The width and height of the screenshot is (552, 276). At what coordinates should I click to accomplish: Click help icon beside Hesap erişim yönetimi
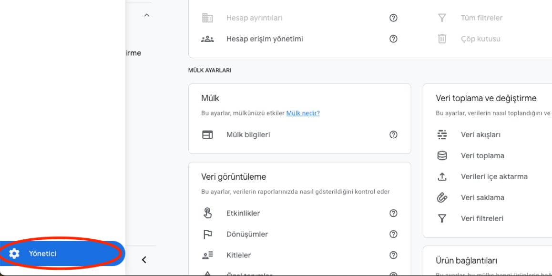tap(394, 39)
